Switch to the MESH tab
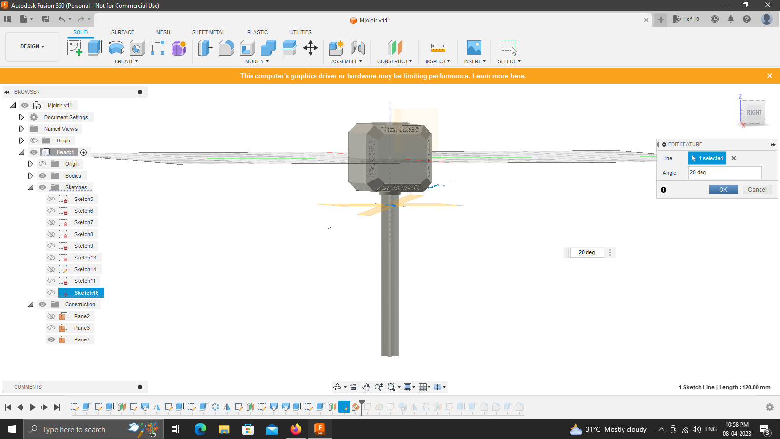 click(163, 32)
